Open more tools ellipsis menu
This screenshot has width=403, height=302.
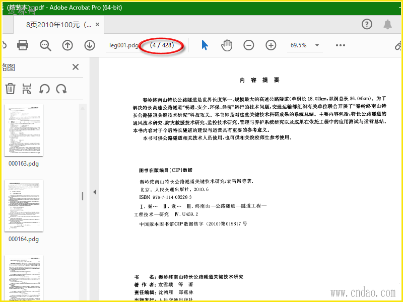pos(341,45)
